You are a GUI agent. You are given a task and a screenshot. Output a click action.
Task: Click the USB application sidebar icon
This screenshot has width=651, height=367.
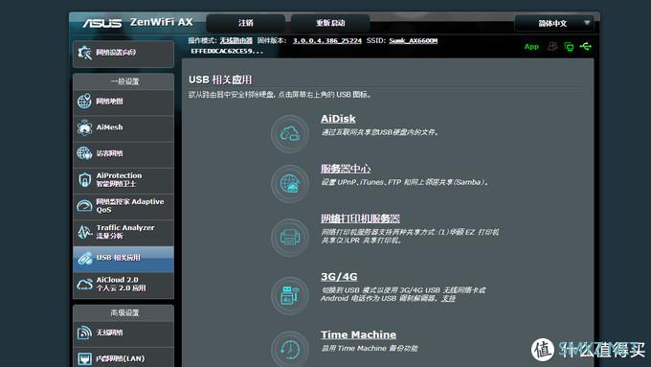click(x=84, y=258)
